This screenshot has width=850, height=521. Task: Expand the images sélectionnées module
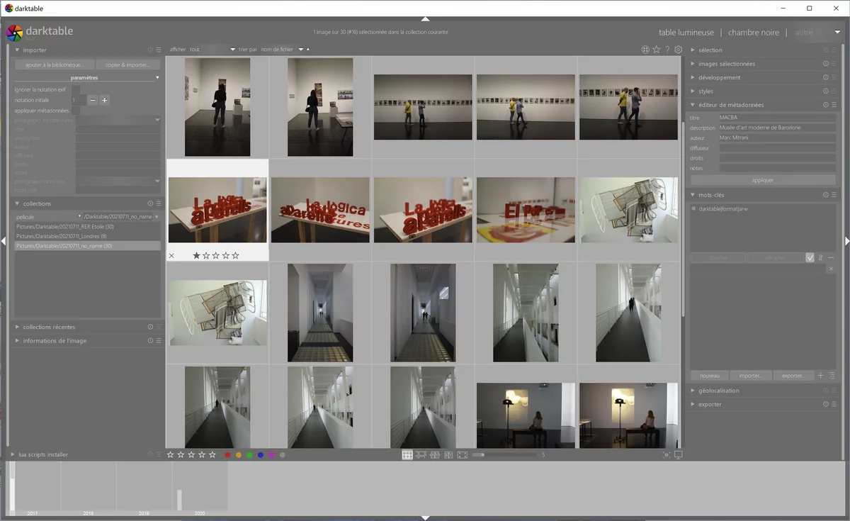(693, 64)
